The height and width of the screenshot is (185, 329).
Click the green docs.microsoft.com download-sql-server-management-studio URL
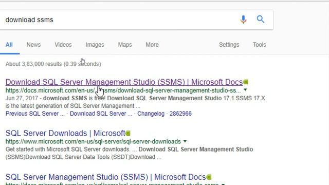[123, 90]
